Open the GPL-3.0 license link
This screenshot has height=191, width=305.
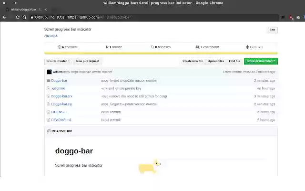254,47
